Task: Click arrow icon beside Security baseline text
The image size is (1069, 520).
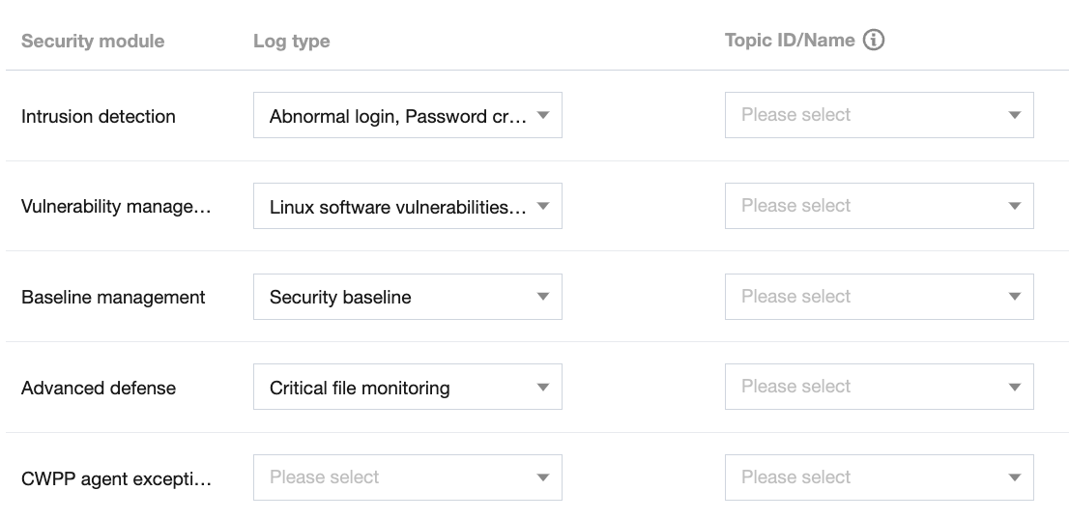Action: [543, 297]
